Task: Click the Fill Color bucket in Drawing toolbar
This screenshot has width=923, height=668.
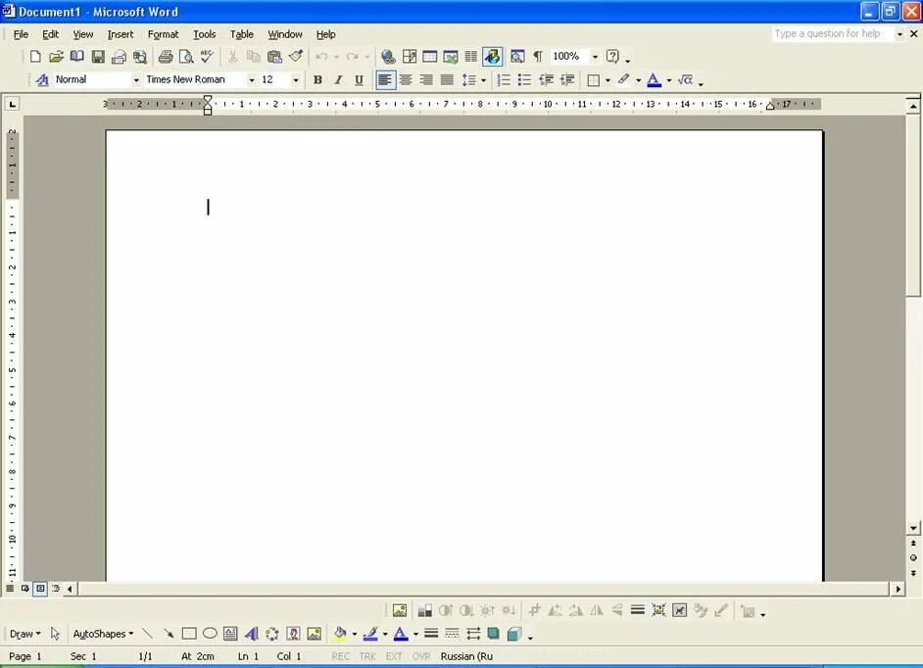Action: click(340, 634)
